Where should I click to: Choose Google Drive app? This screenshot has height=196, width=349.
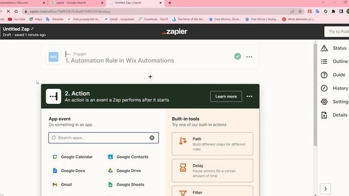tap(124, 170)
